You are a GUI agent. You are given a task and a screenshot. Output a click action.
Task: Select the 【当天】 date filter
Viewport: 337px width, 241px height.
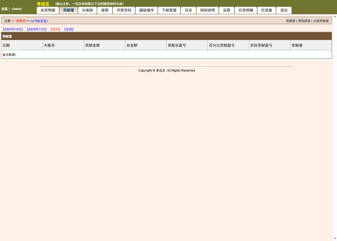coord(55,29)
